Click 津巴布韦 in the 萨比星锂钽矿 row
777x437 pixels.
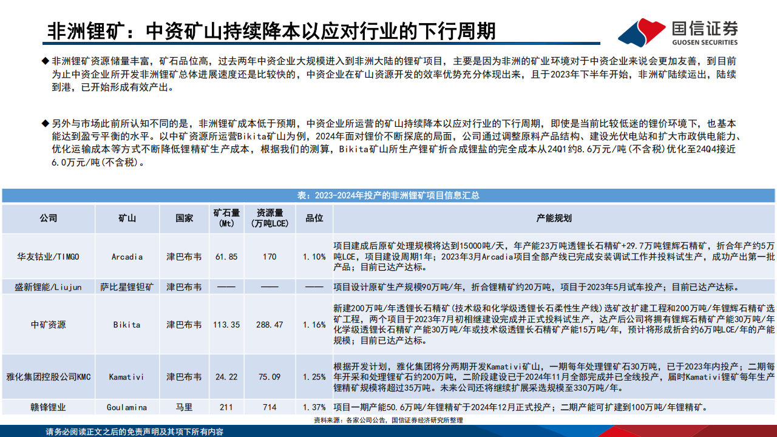184,286
